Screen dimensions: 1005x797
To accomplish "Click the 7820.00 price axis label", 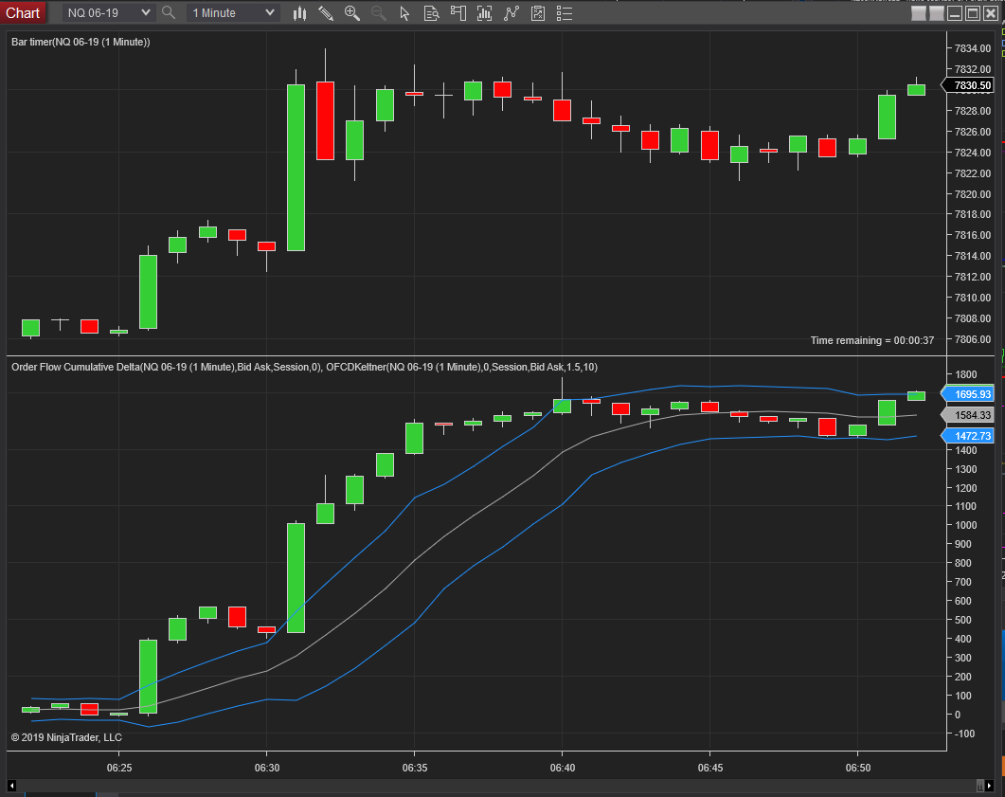I will [x=972, y=194].
